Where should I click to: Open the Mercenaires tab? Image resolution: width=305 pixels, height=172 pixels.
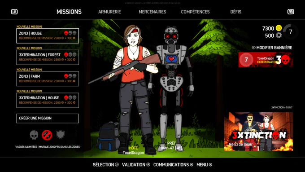(x=152, y=12)
